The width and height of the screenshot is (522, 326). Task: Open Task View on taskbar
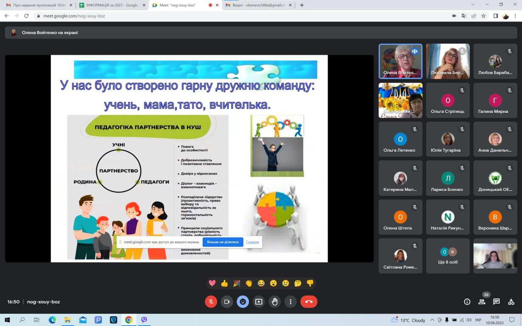pos(37,320)
